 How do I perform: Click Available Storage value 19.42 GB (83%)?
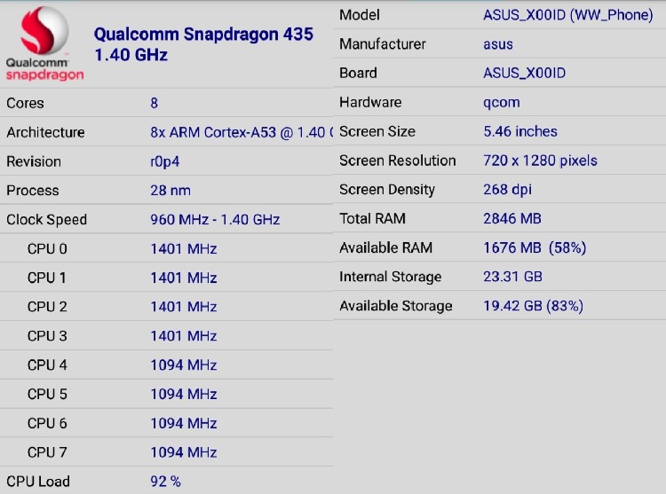coord(534,306)
